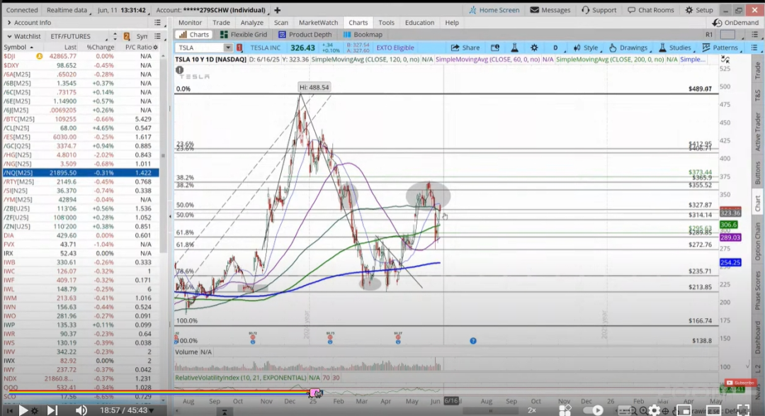Click the collapse/expand arrows icon at chart top right
The image size is (765, 416).
click(x=725, y=59)
